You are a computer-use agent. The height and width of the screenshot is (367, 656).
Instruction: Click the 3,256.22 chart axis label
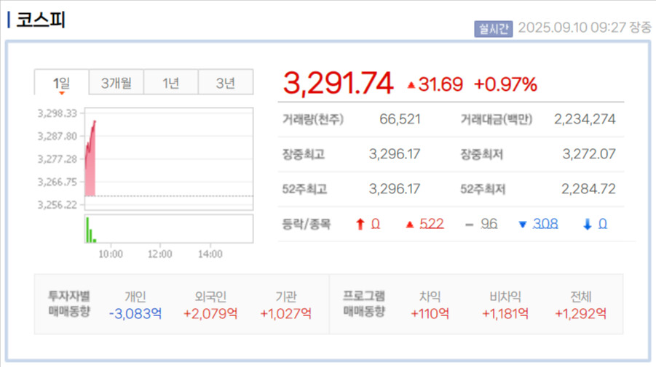click(58, 205)
